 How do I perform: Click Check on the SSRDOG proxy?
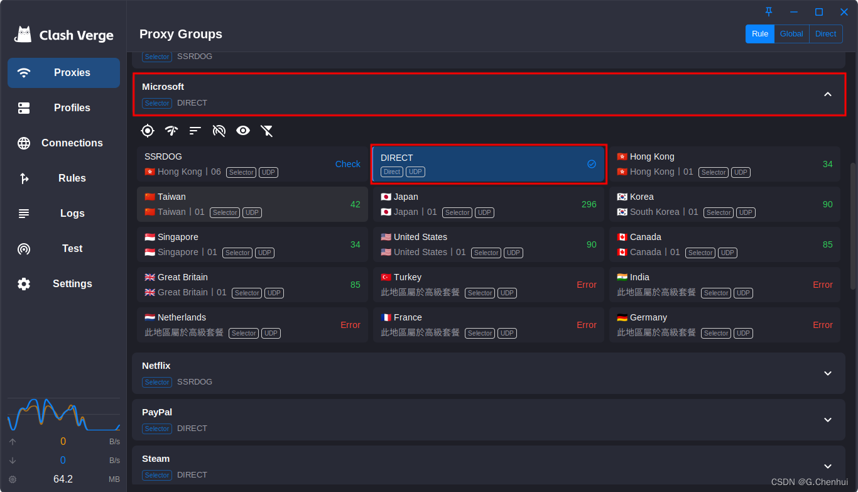coord(347,164)
